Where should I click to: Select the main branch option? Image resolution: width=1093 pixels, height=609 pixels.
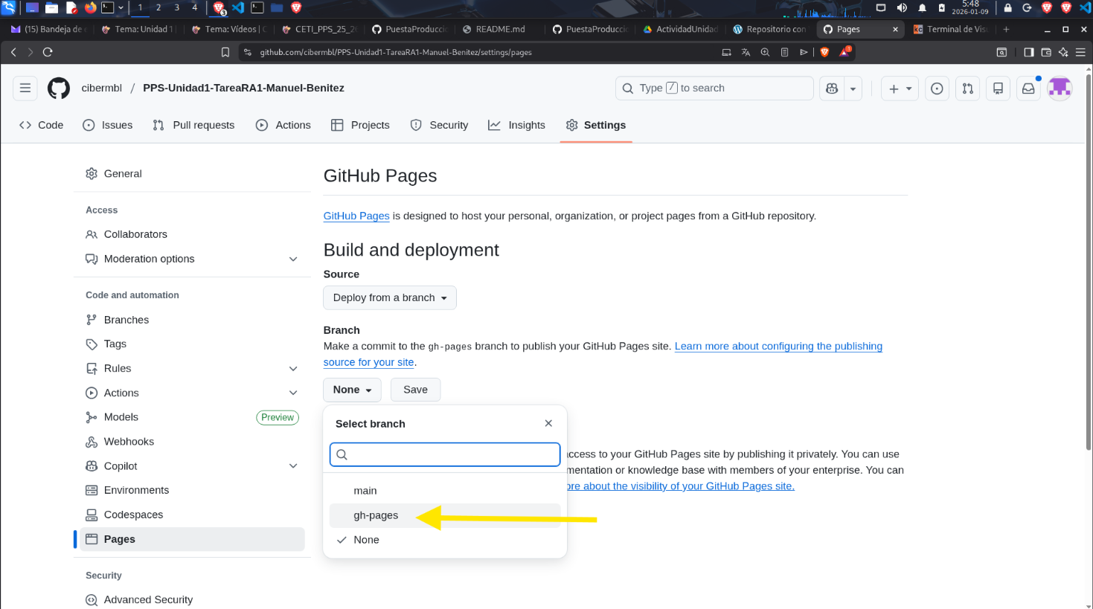(445, 491)
